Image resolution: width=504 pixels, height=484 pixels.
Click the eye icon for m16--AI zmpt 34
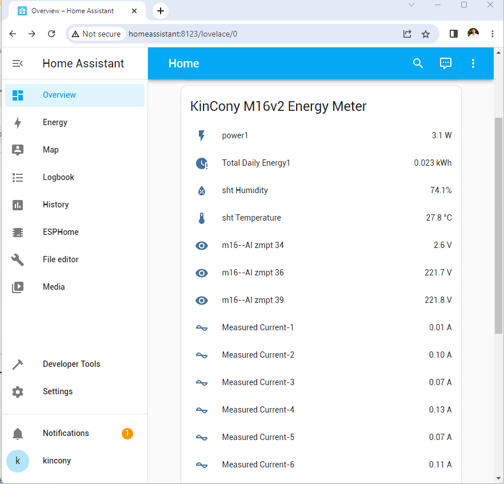202,246
